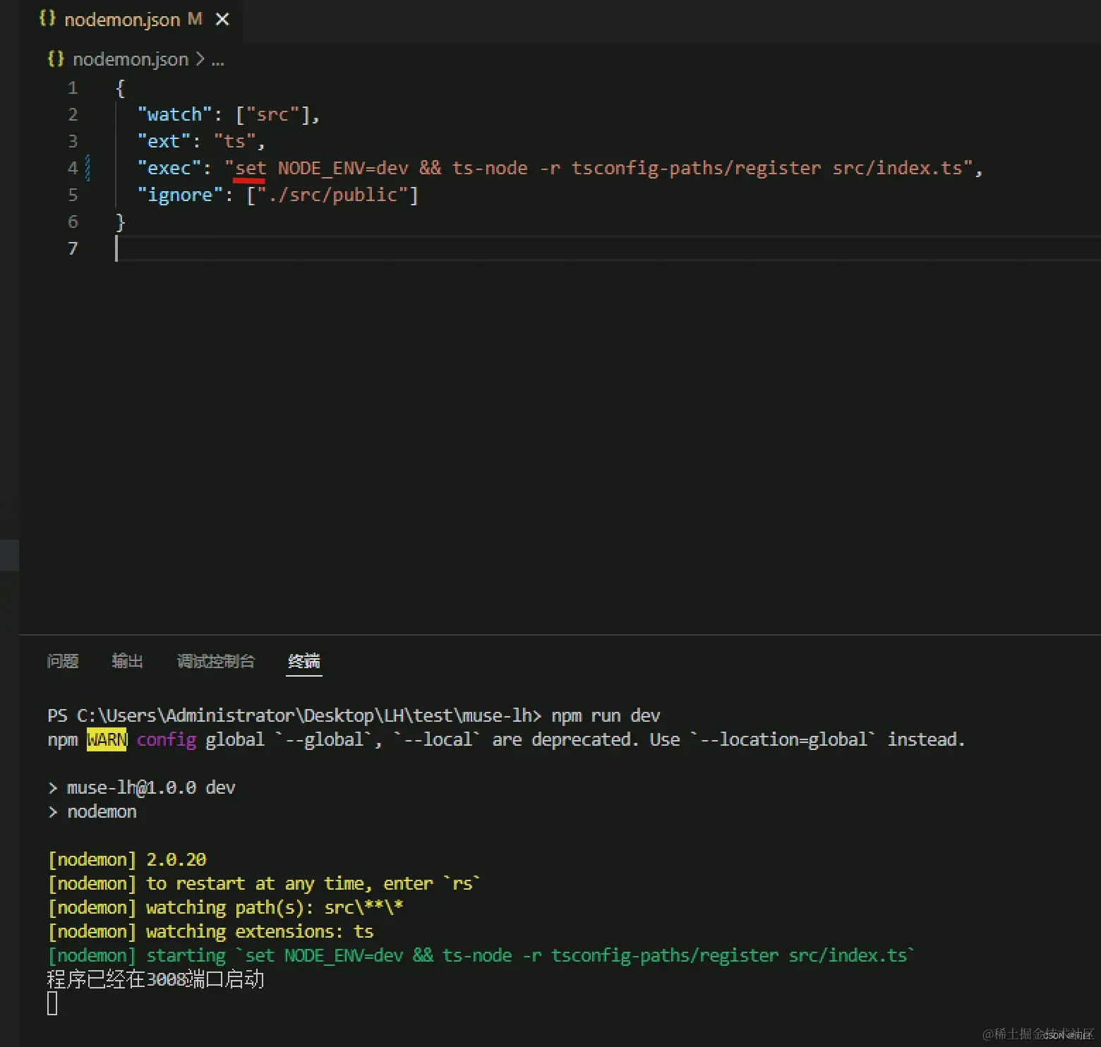1101x1047 pixels.
Task: Click the word config in the terminal warning
Action: tap(167, 740)
